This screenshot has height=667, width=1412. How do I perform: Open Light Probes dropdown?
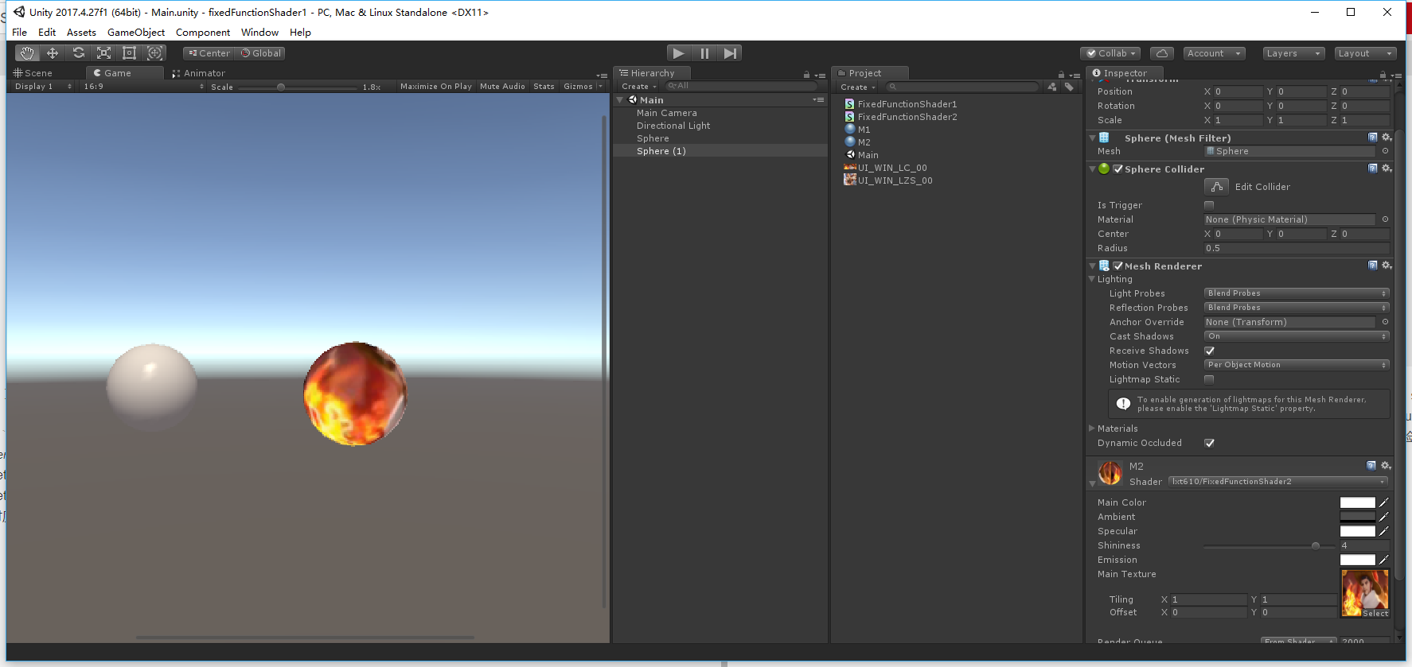point(1297,293)
